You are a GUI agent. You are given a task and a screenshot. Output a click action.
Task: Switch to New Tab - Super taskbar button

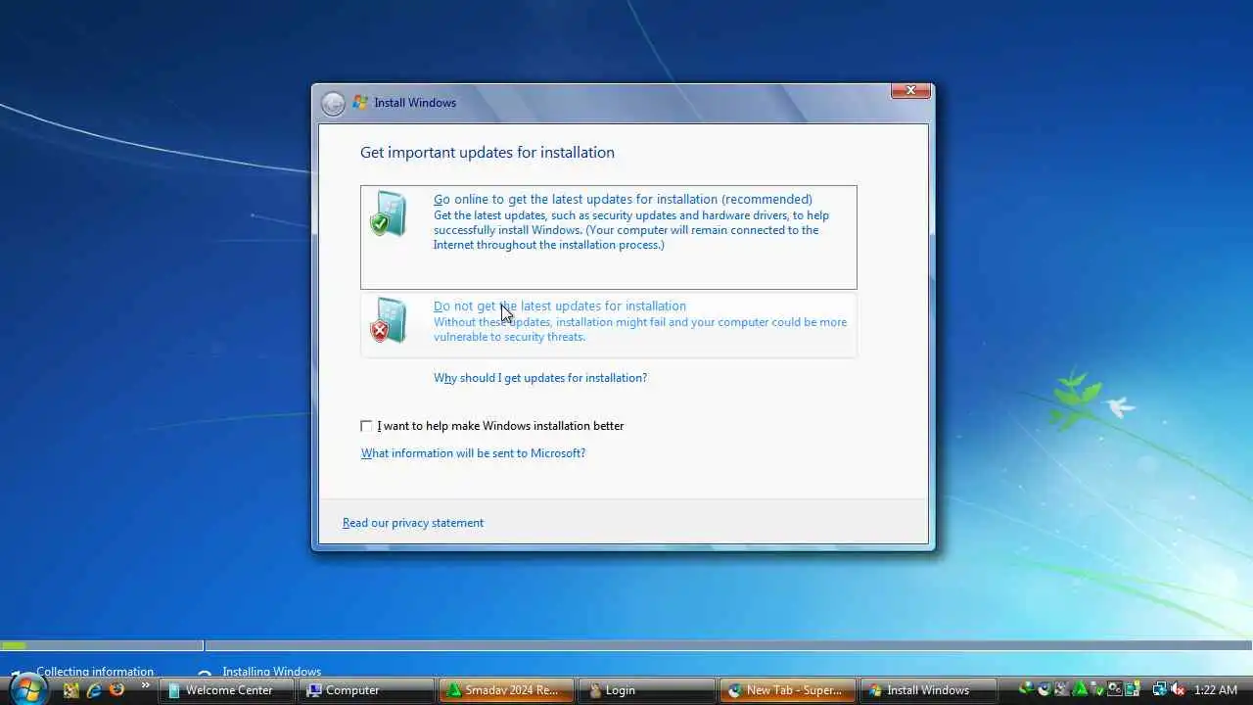coord(789,690)
